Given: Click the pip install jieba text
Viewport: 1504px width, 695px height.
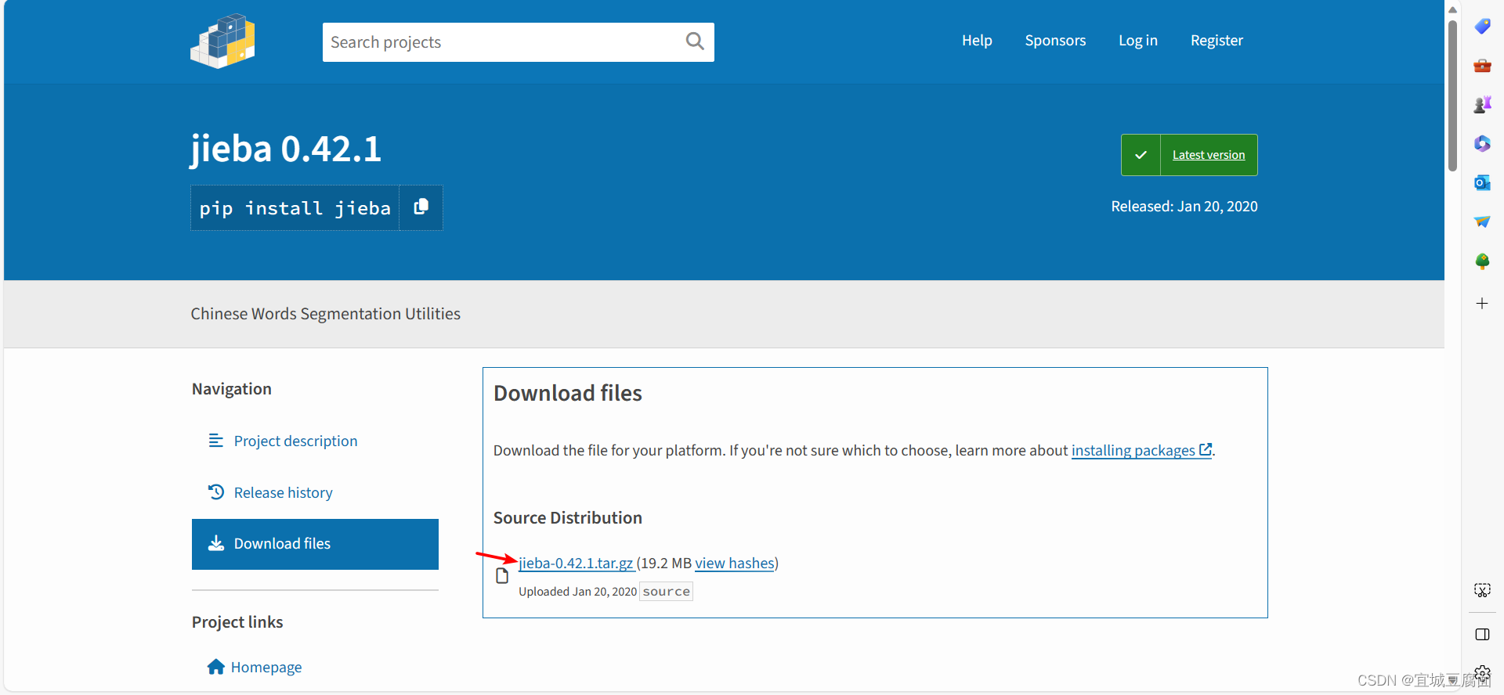Looking at the screenshot, I should (295, 208).
